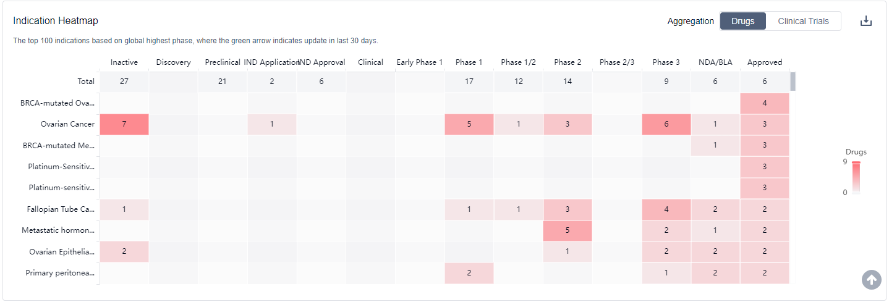889x302 pixels.
Task: Click the Approved column header
Action: (764, 62)
